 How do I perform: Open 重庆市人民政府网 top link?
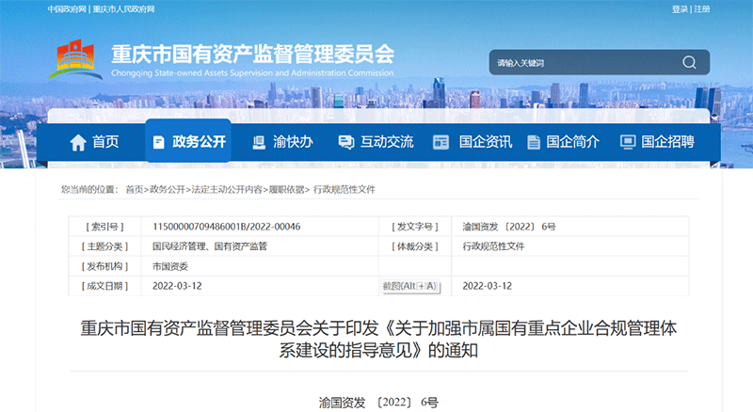pyautogui.click(x=122, y=8)
